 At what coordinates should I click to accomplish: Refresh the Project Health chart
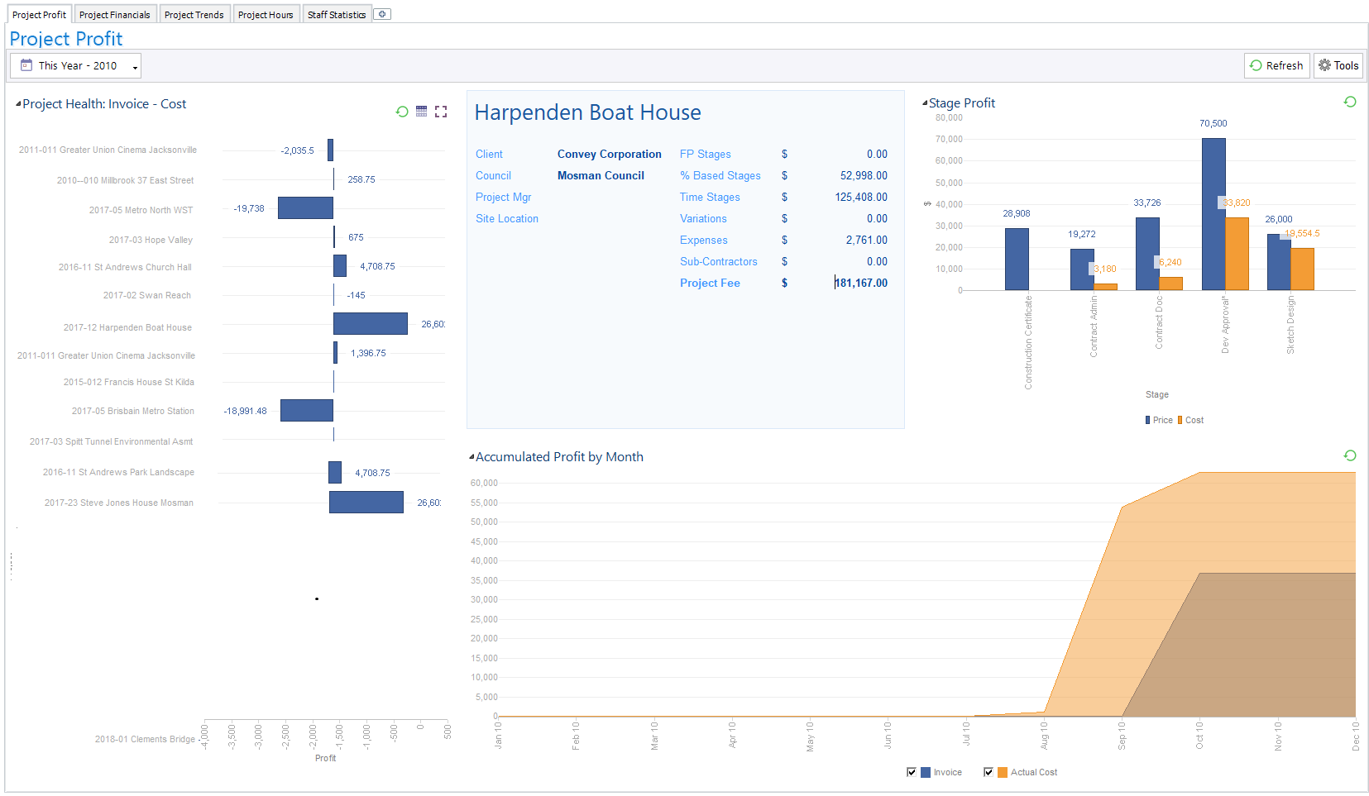click(403, 111)
